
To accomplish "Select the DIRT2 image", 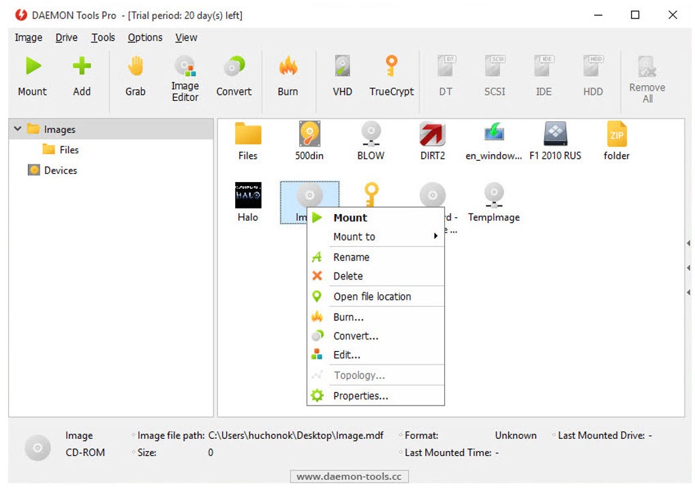I will pyautogui.click(x=433, y=141).
